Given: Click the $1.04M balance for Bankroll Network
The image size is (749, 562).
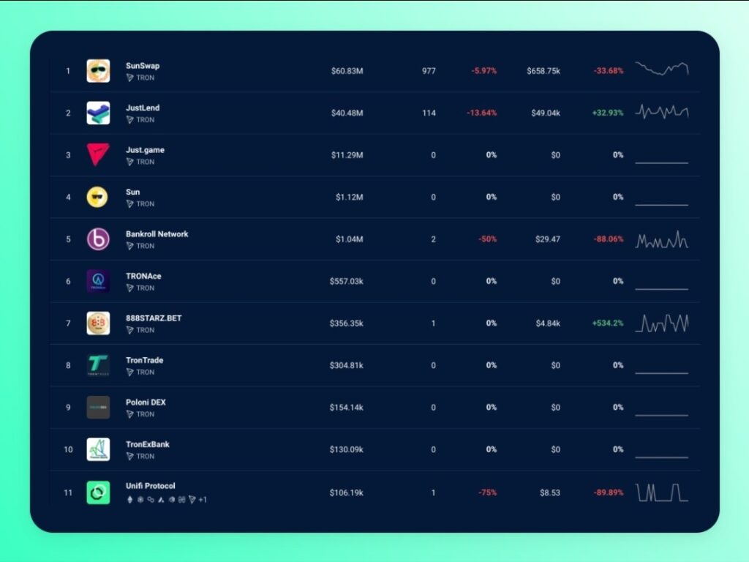Looking at the screenshot, I should coord(349,239).
